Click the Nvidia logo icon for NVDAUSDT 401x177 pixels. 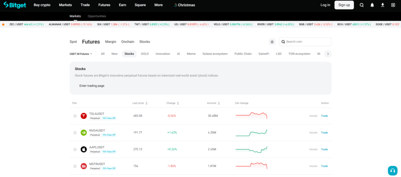[x=83, y=132]
